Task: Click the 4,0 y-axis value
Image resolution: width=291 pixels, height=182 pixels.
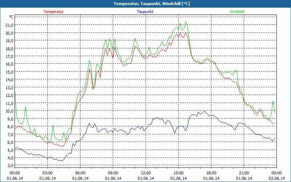Action: (11, 158)
